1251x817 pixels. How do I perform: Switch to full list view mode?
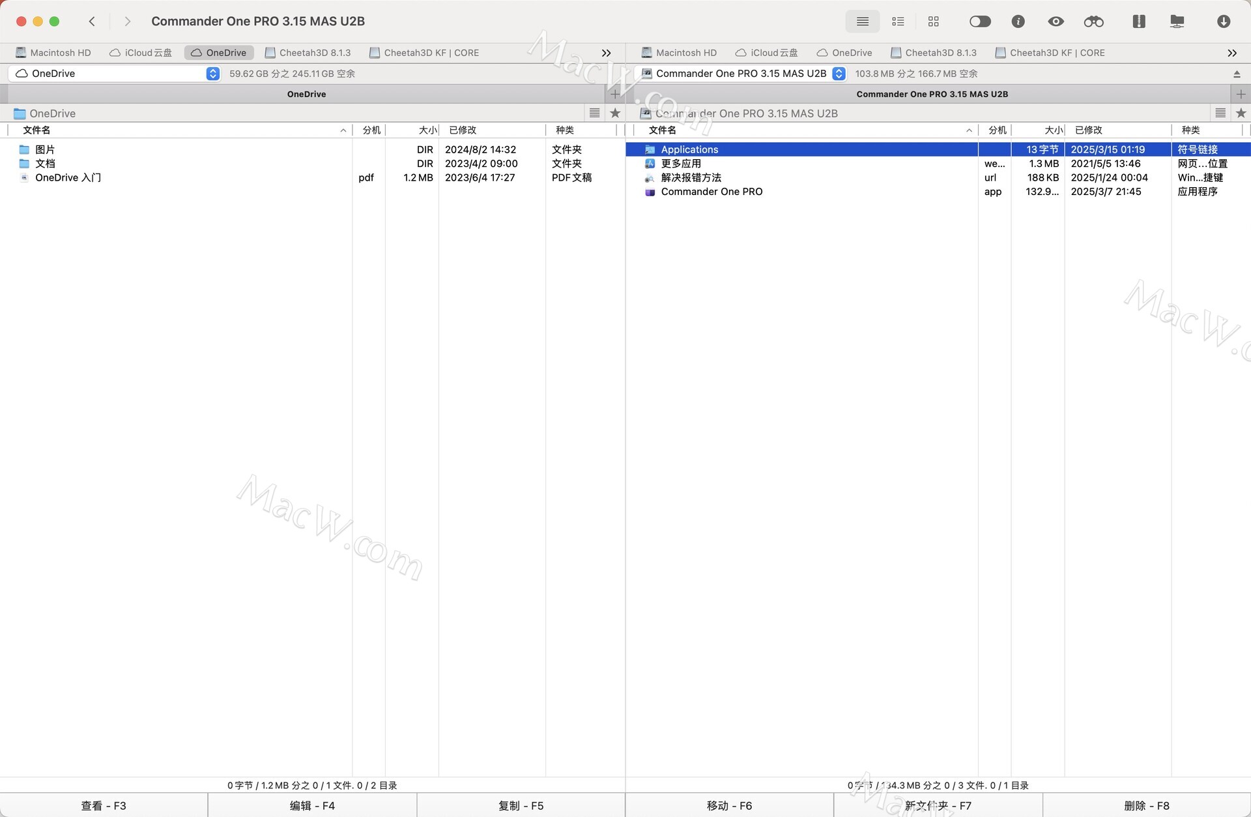pos(862,22)
